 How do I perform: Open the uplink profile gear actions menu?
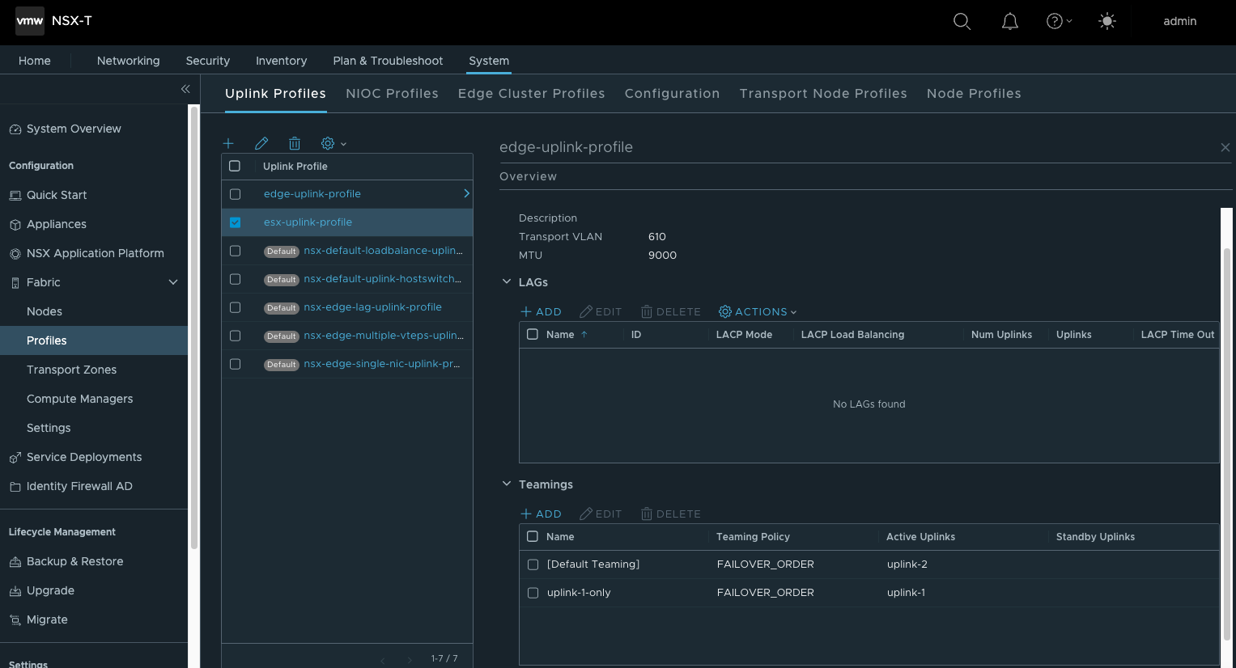333,143
